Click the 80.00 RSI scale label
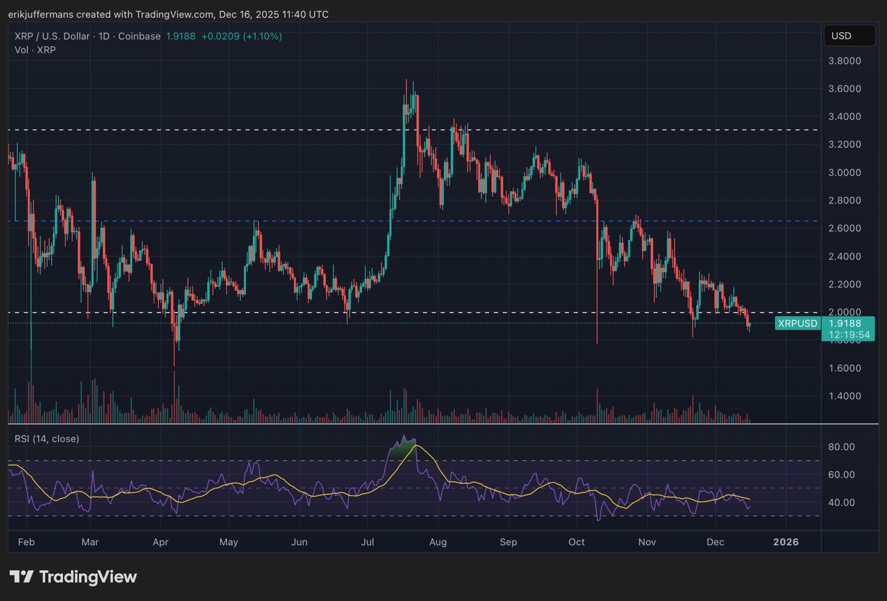This screenshot has width=887, height=601. 841,446
